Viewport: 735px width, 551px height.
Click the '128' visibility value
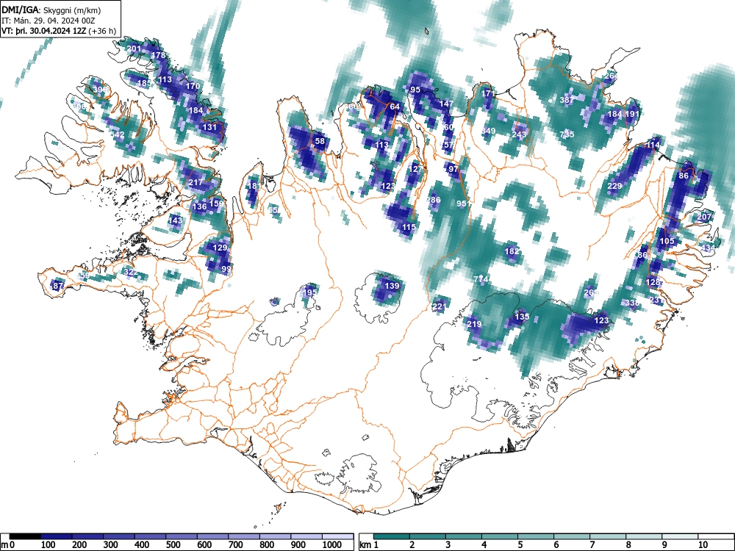click(x=653, y=282)
